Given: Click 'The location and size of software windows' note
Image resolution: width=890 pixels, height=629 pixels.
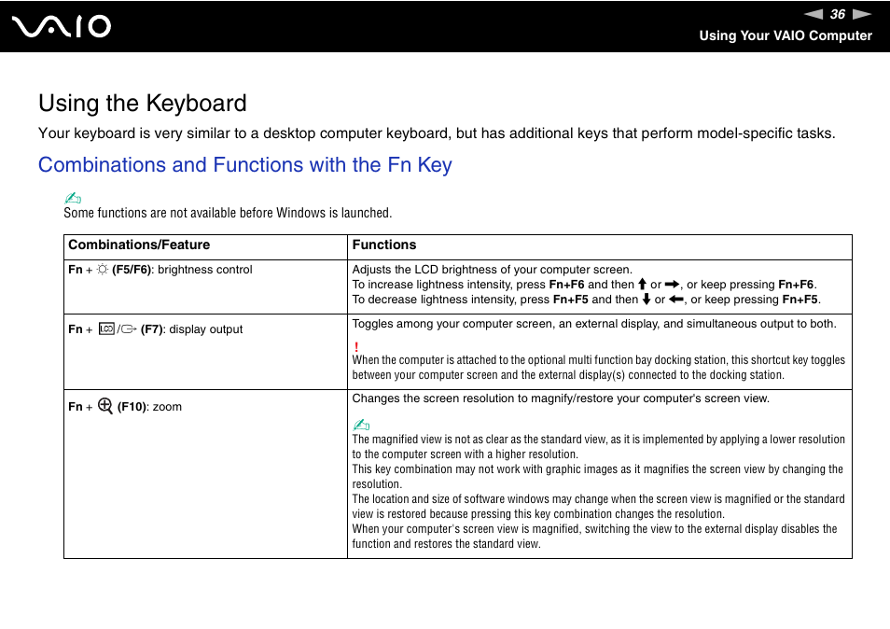Looking at the screenshot, I should tap(599, 507).
